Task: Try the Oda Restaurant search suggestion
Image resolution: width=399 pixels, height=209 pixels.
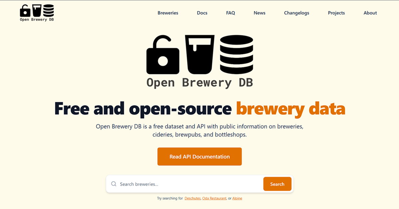Action: 214,198
